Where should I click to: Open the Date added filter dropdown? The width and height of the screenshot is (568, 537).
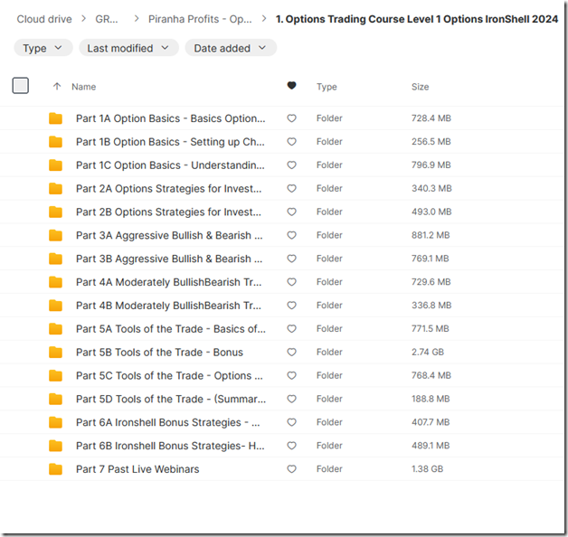click(x=230, y=48)
